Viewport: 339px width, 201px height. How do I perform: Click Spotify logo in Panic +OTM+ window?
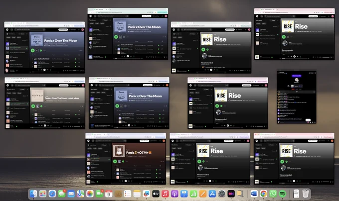pos(88,141)
